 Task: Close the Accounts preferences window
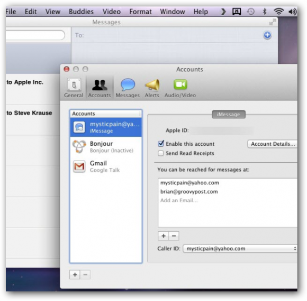pyautogui.click(x=67, y=69)
